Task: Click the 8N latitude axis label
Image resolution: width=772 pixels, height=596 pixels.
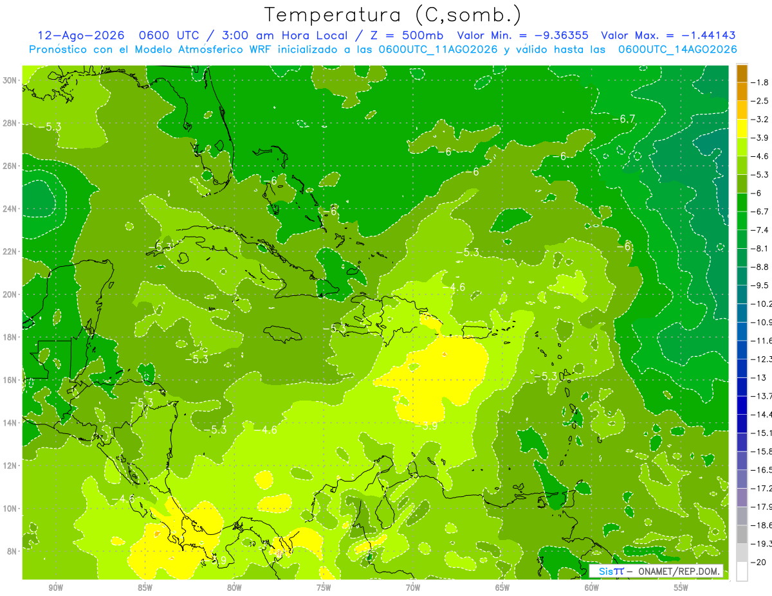Action: click(x=12, y=551)
